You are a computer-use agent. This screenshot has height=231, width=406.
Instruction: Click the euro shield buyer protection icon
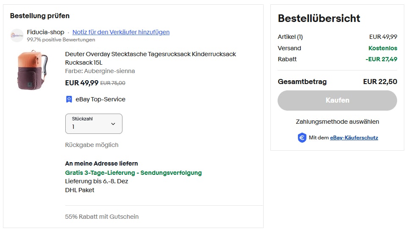(x=302, y=138)
